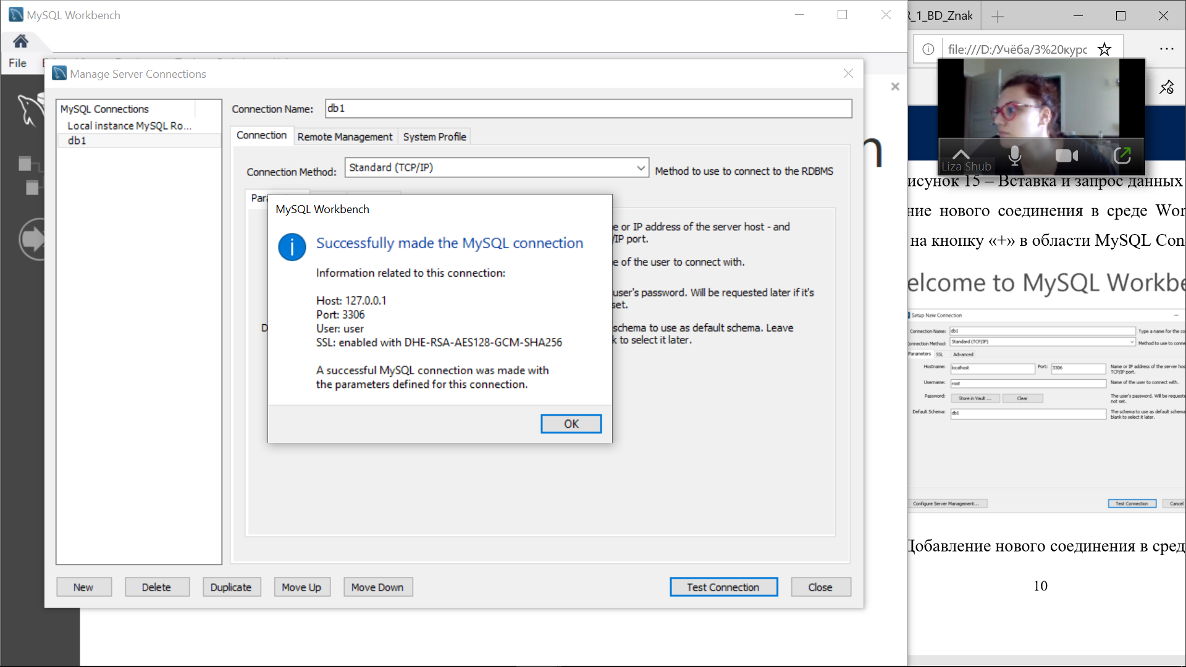
Task: Click the Test Connection button
Action: tap(723, 587)
